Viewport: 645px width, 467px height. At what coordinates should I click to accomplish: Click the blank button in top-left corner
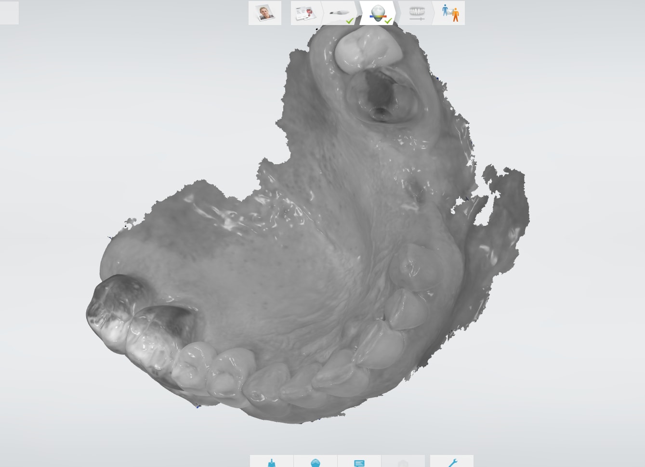coord(9,13)
